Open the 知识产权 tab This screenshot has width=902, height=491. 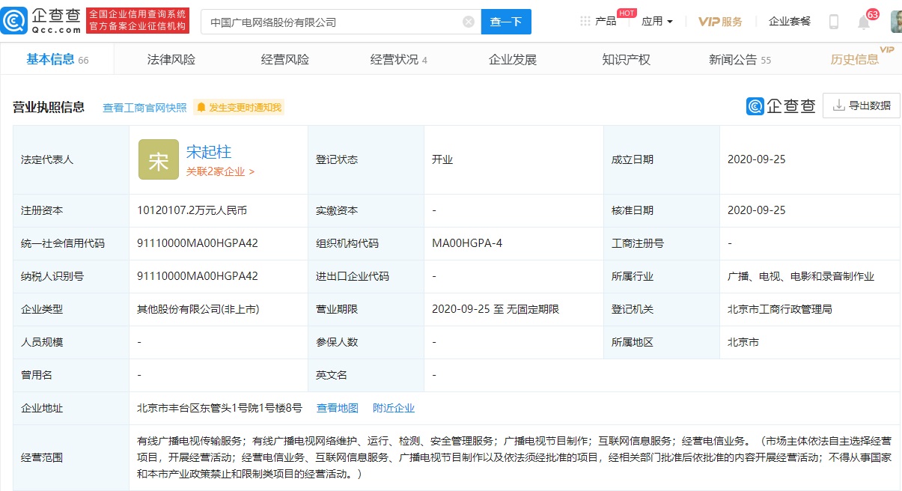pyautogui.click(x=626, y=60)
